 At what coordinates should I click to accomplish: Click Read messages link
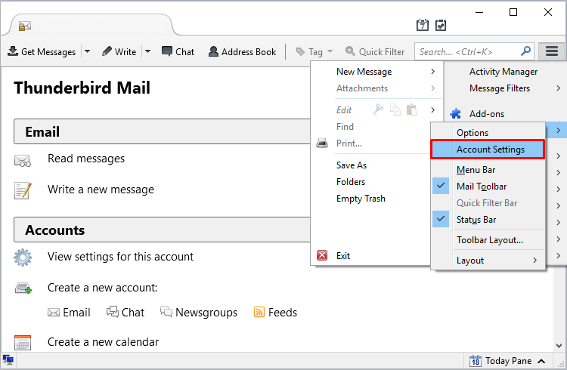point(86,159)
